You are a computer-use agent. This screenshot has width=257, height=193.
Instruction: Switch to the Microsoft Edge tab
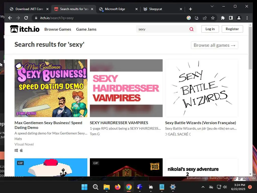tap(118, 9)
